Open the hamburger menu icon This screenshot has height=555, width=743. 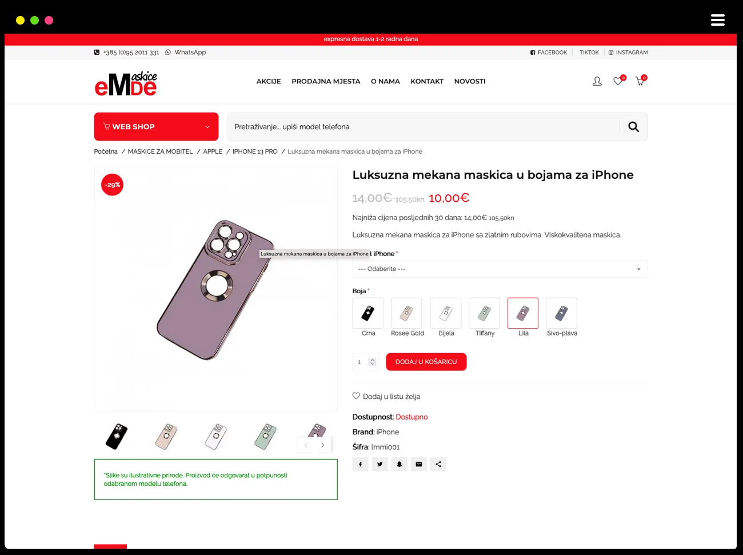pyautogui.click(x=718, y=20)
